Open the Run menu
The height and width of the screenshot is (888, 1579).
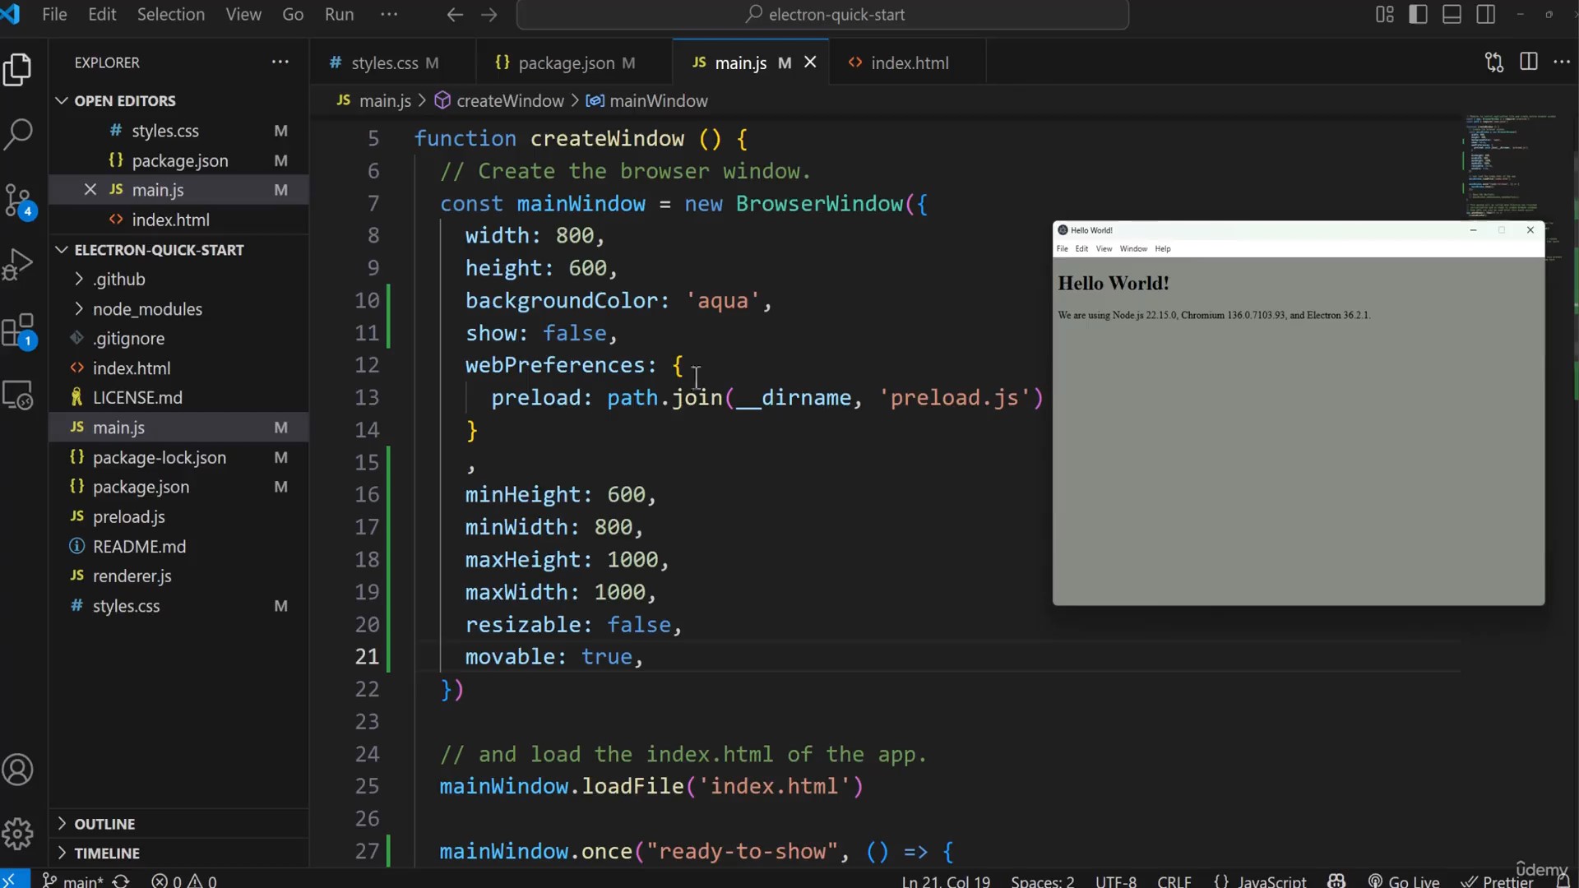coord(339,15)
